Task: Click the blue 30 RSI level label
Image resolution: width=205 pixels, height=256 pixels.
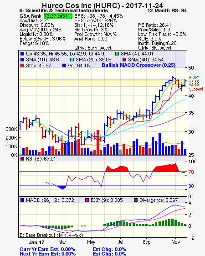Action: [x=191, y=186]
